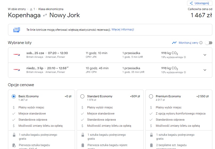The height and width of the screenshot is (149, 215).
Task: Select the Standard Economy fare option
Action: (82, 97)
